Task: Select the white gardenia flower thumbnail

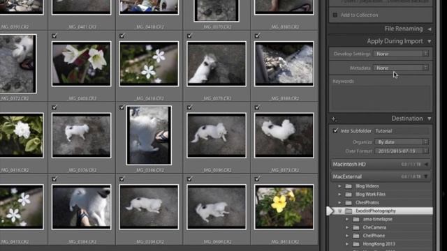Action: point(21,135)
